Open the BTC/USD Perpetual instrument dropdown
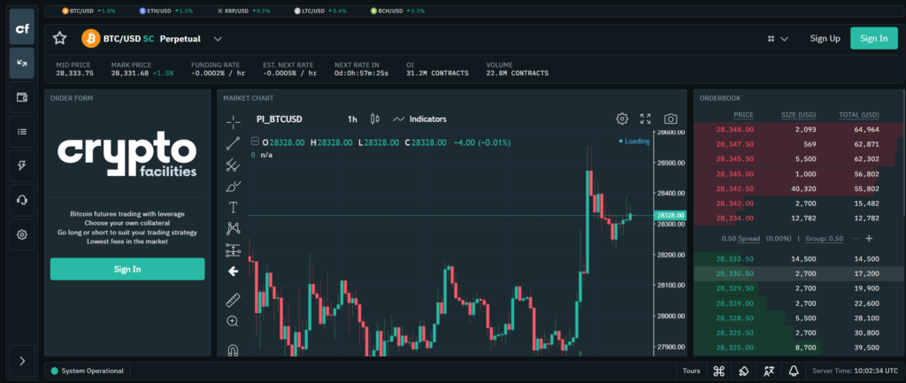This screenshot has height=383, width=906. pos(218,39)
